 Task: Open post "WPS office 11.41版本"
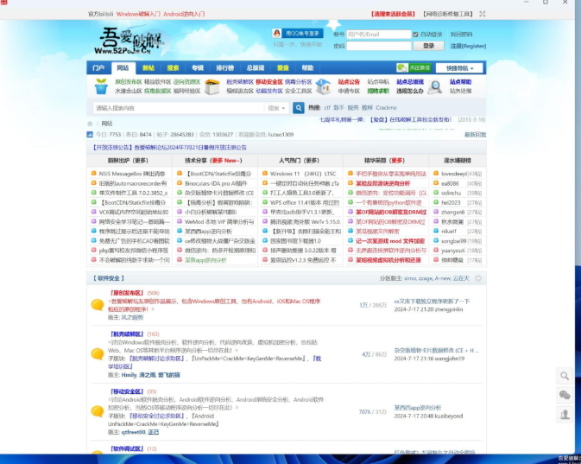[x=305, y=202]
